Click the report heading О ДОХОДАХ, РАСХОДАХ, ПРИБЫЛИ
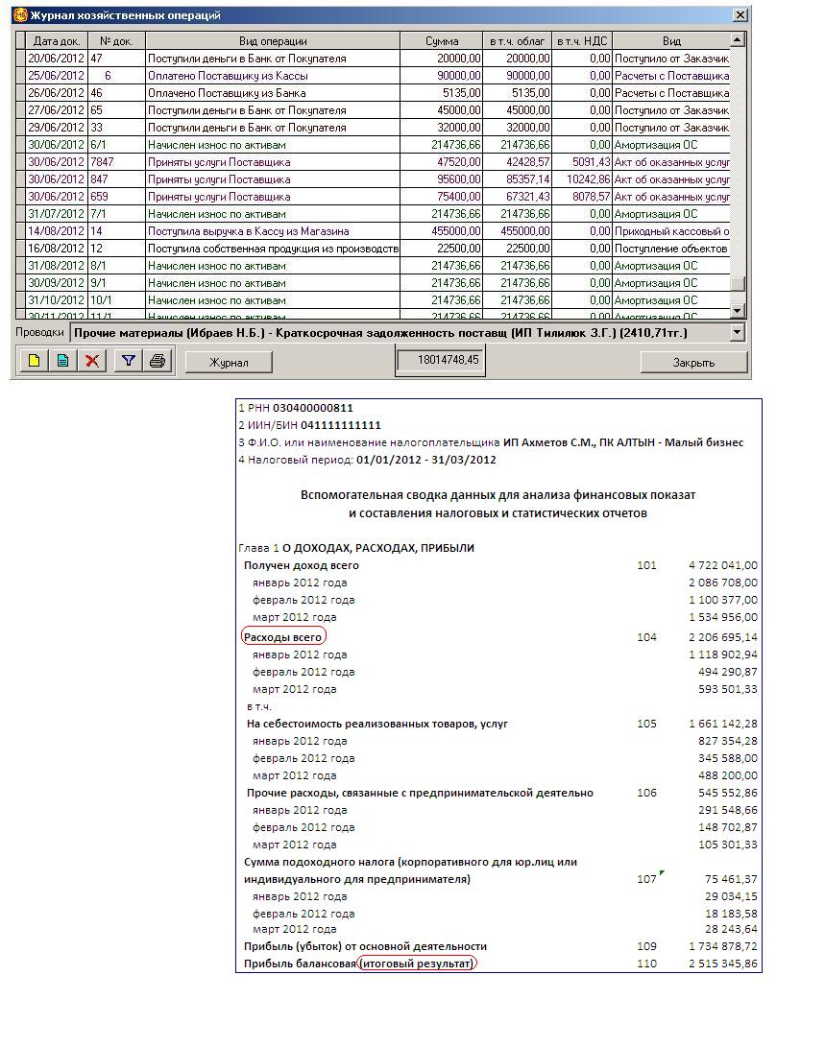 378,548
